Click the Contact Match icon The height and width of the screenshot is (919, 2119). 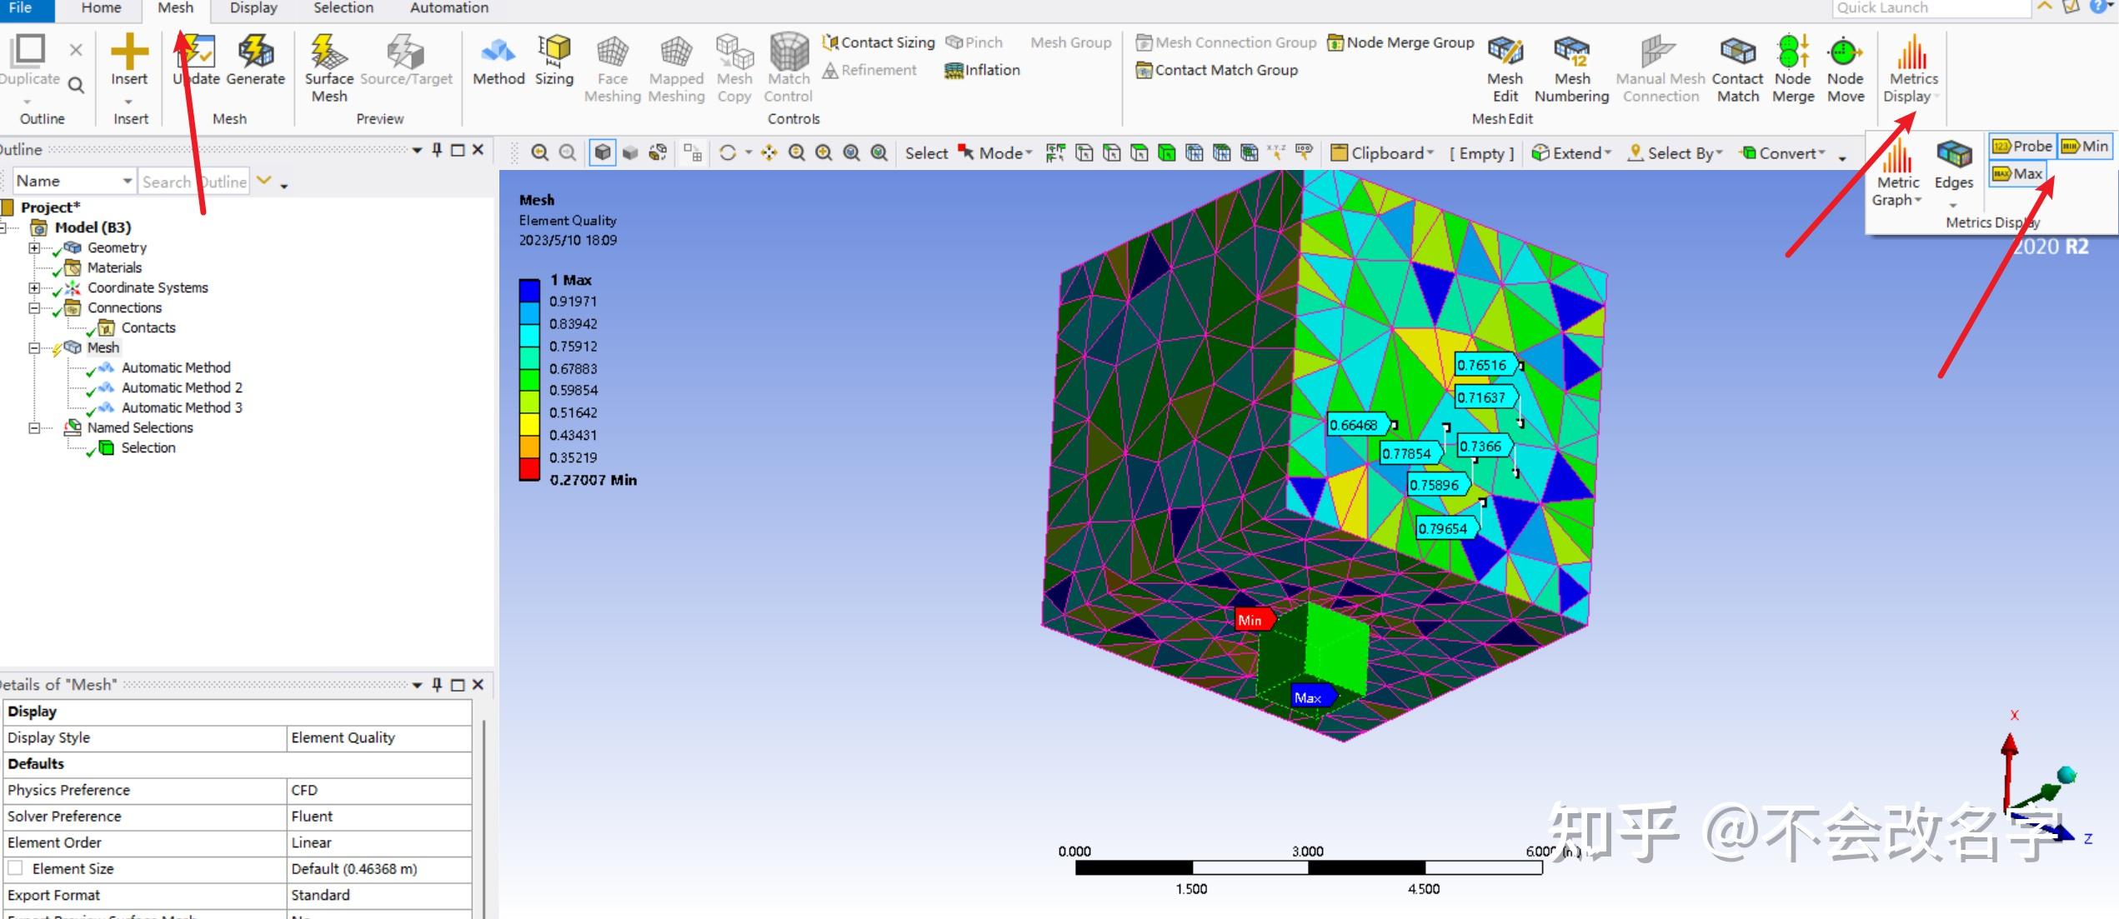[x=1738, y=52]
